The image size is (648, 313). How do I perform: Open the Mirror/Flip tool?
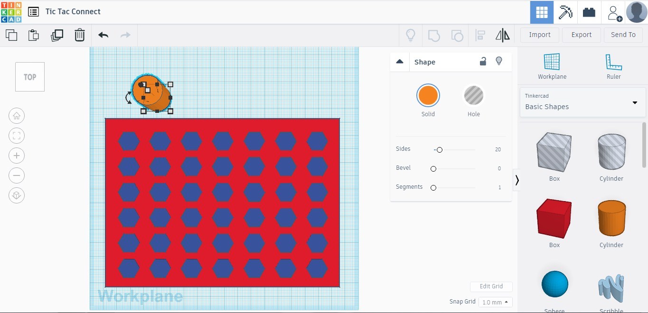tap(502, 35)
